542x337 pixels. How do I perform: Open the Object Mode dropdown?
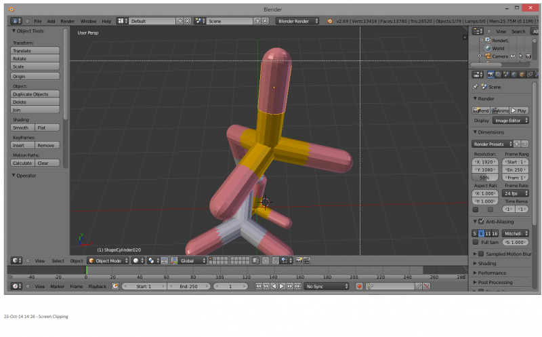pos(108,260)
